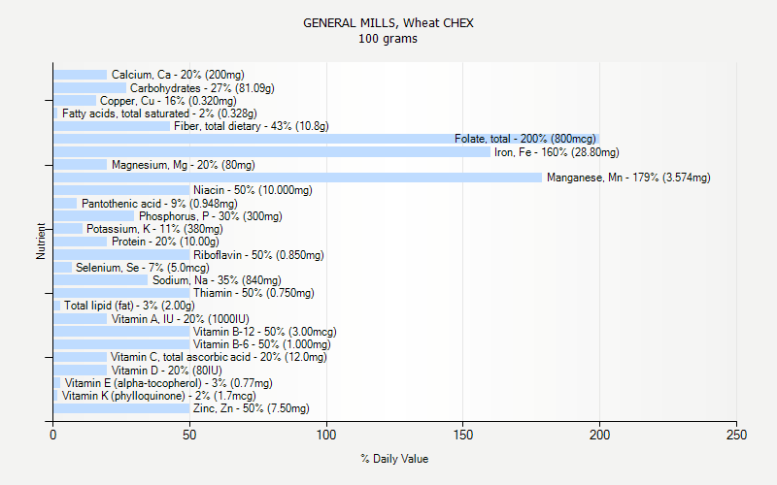Click the vertical 'Nutrient' axis title

[41, 241]
